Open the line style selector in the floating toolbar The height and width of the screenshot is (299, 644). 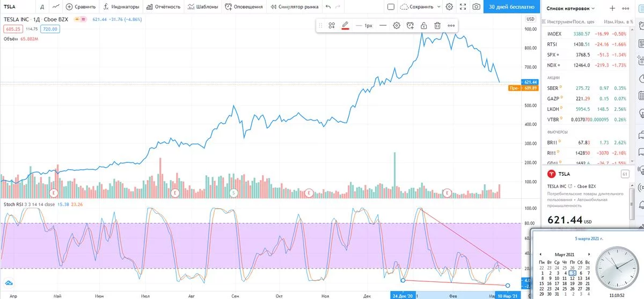click(x=383, y=25)
